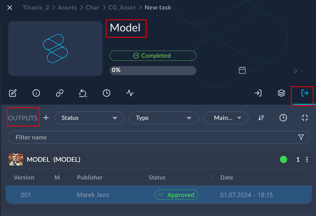Open MODEL output three-dot menu
The height and width of the screenshot is (216, 316).
coord(307,160)
